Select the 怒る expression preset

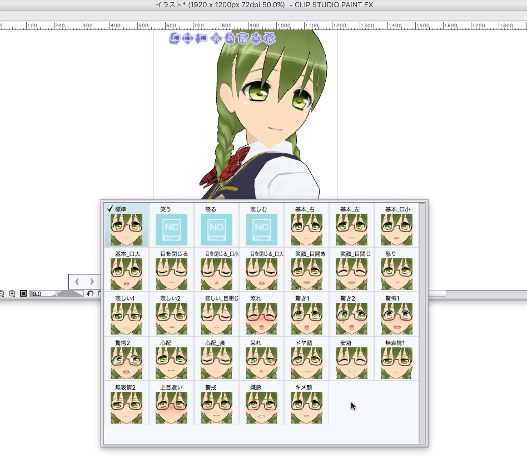[216, 225]
